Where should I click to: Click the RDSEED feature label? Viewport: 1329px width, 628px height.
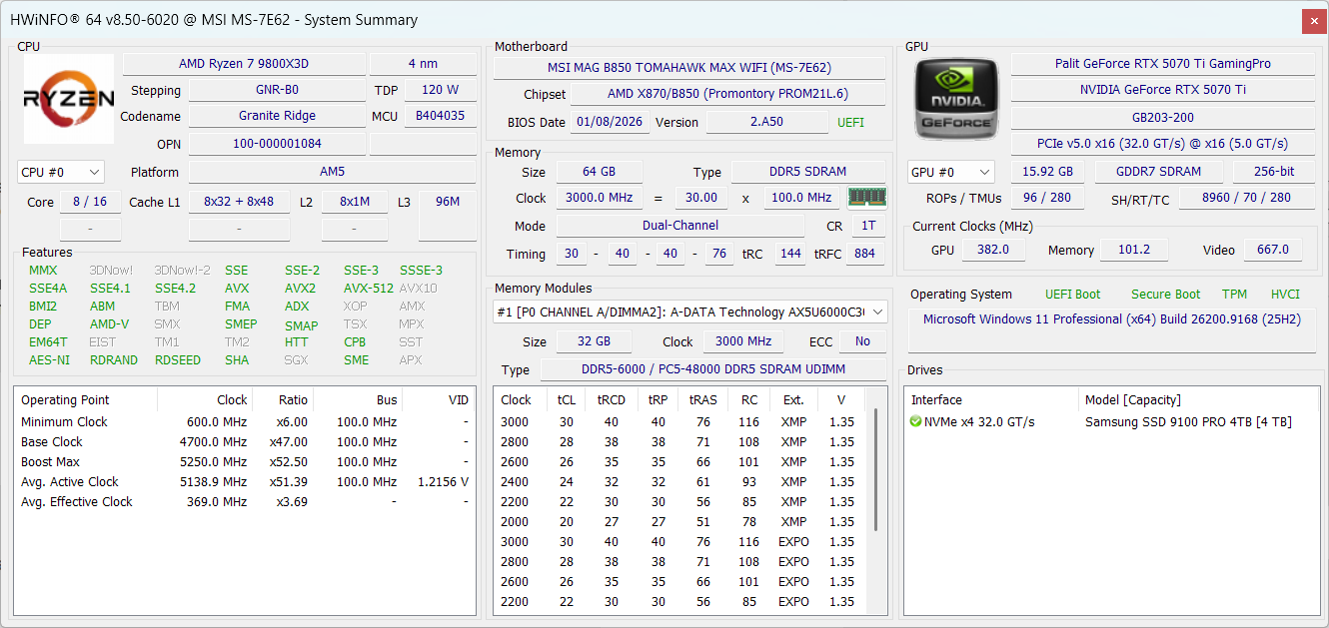point(178,360)
